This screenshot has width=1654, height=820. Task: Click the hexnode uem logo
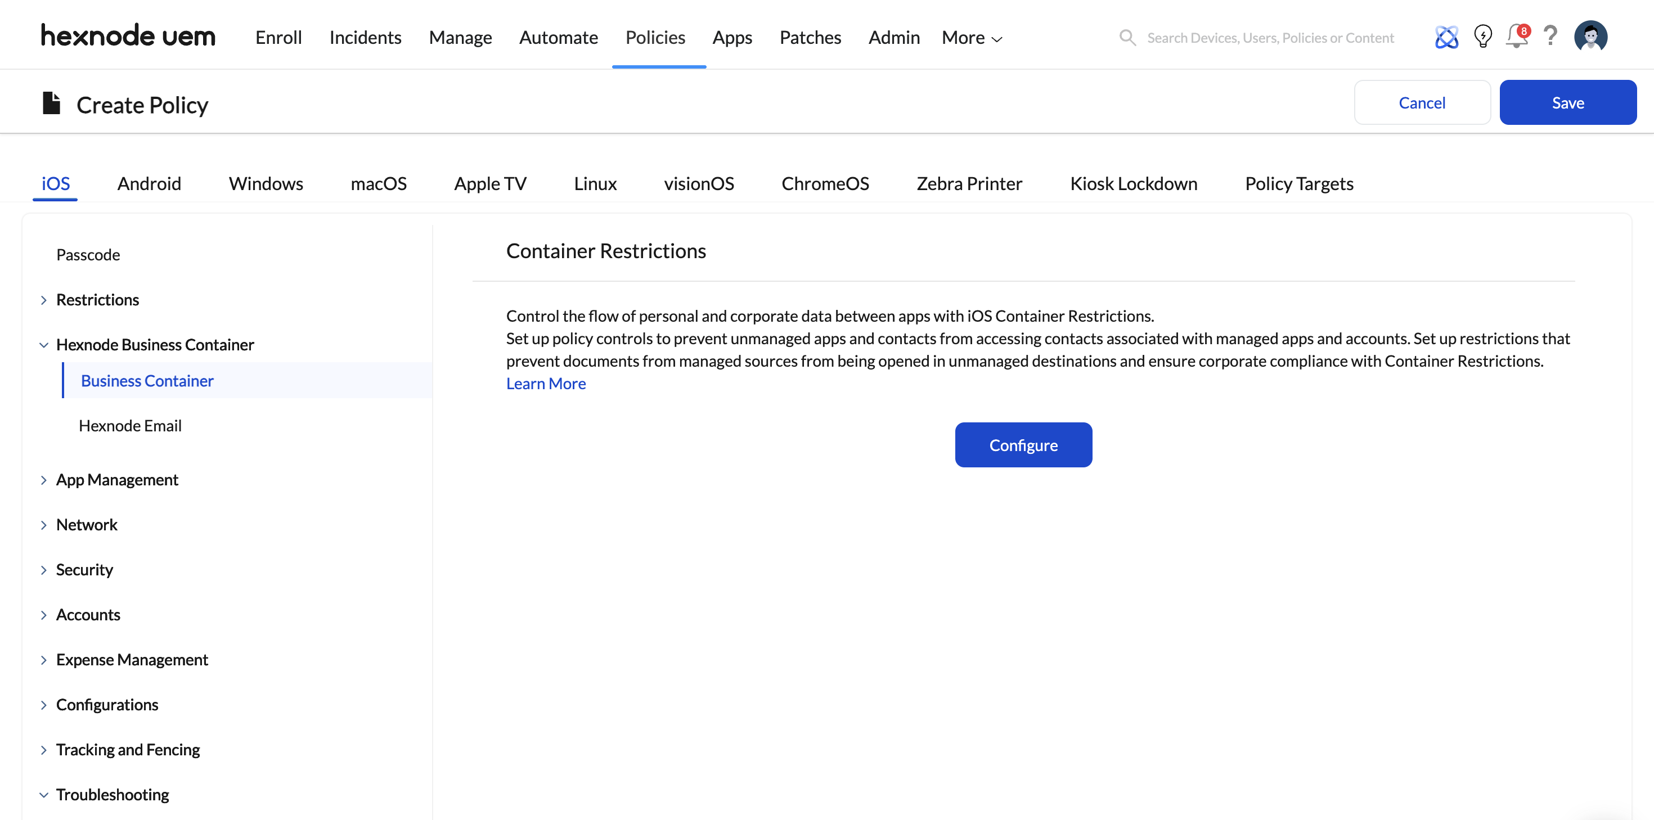click(128, 36)
